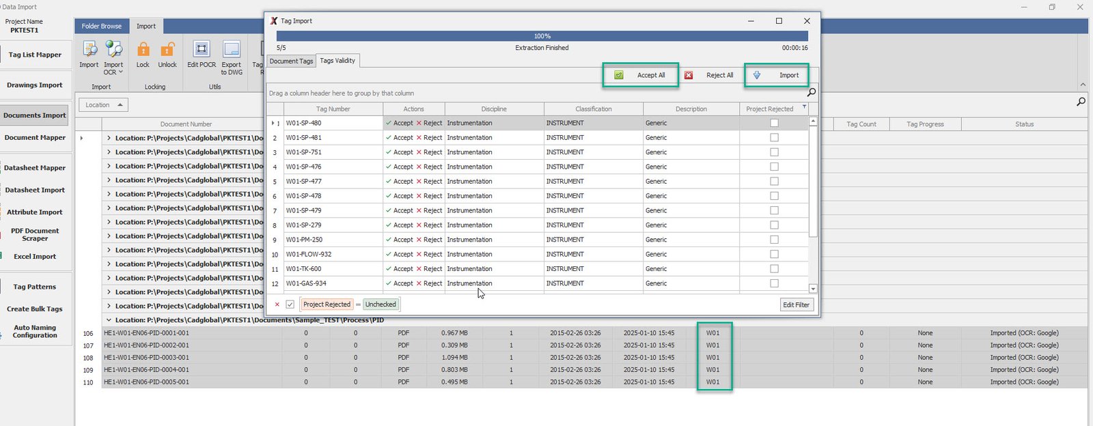
Task: Disable the active filter checkbox
Action: [290, 304]
